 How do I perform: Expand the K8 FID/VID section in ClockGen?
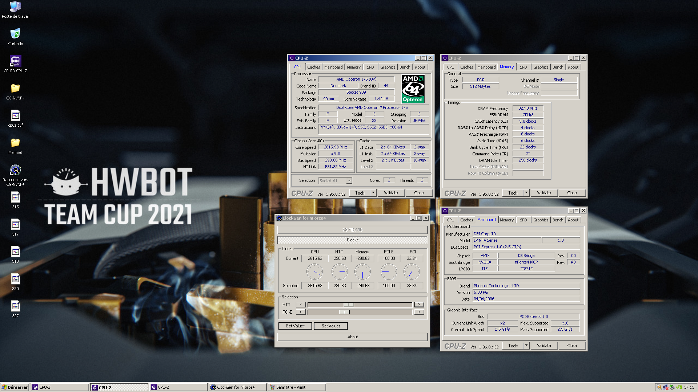pos(353,230)
